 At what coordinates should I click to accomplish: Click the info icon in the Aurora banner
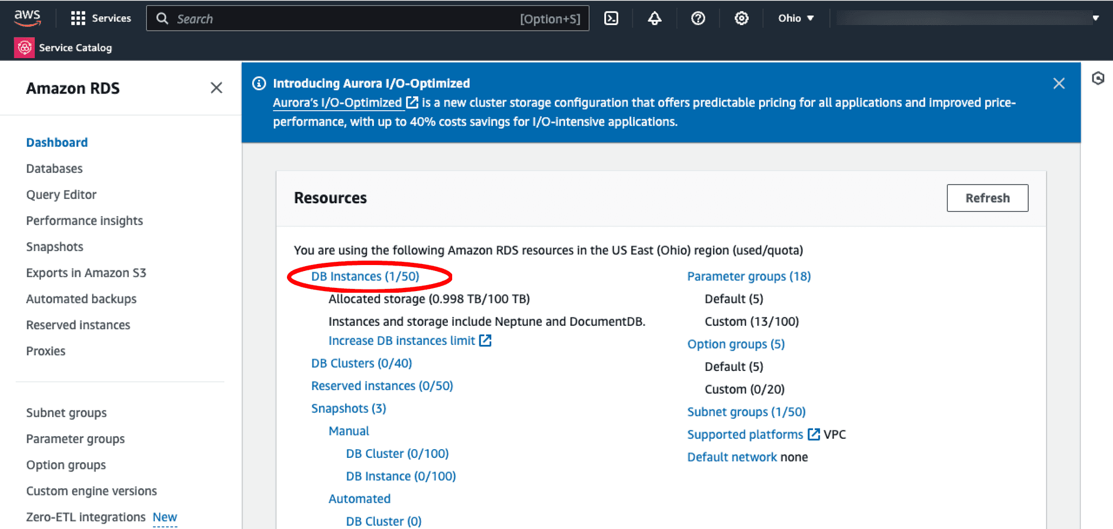tap(259, 83)
